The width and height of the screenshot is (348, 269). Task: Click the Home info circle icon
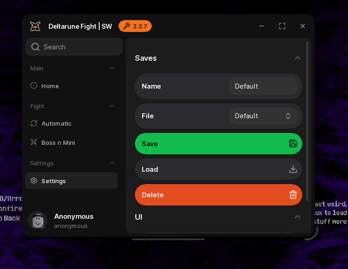[x=34, y=85]
